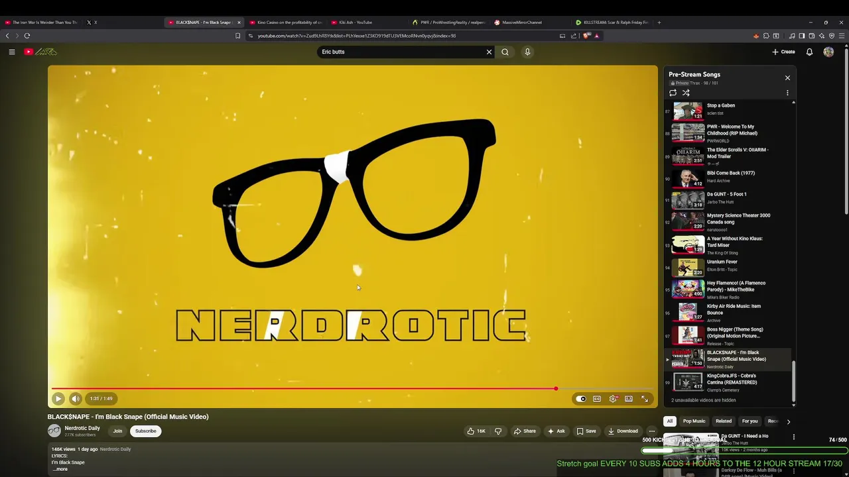Image resolution: width=849 pixels, height=477 pixels.
Task: Go to YouTube home via the logo
Action: click(41, 52)
